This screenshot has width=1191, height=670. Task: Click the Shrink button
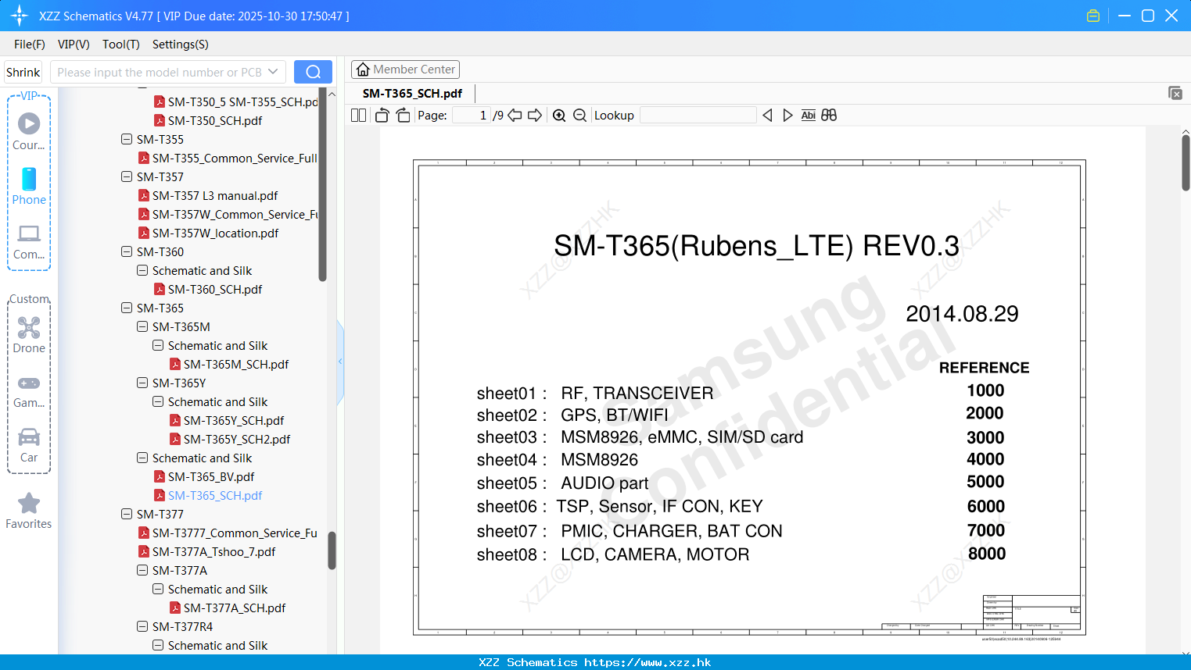(x=23, y=72)
